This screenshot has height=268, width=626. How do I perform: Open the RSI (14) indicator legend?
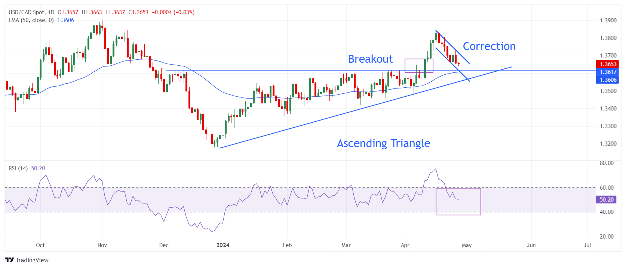[x=18, y=168]
